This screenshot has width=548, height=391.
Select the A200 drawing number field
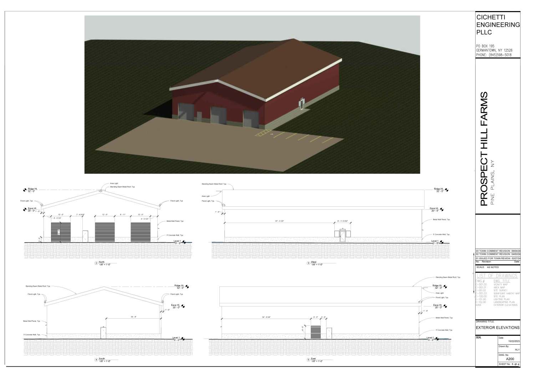coord(509,359)
